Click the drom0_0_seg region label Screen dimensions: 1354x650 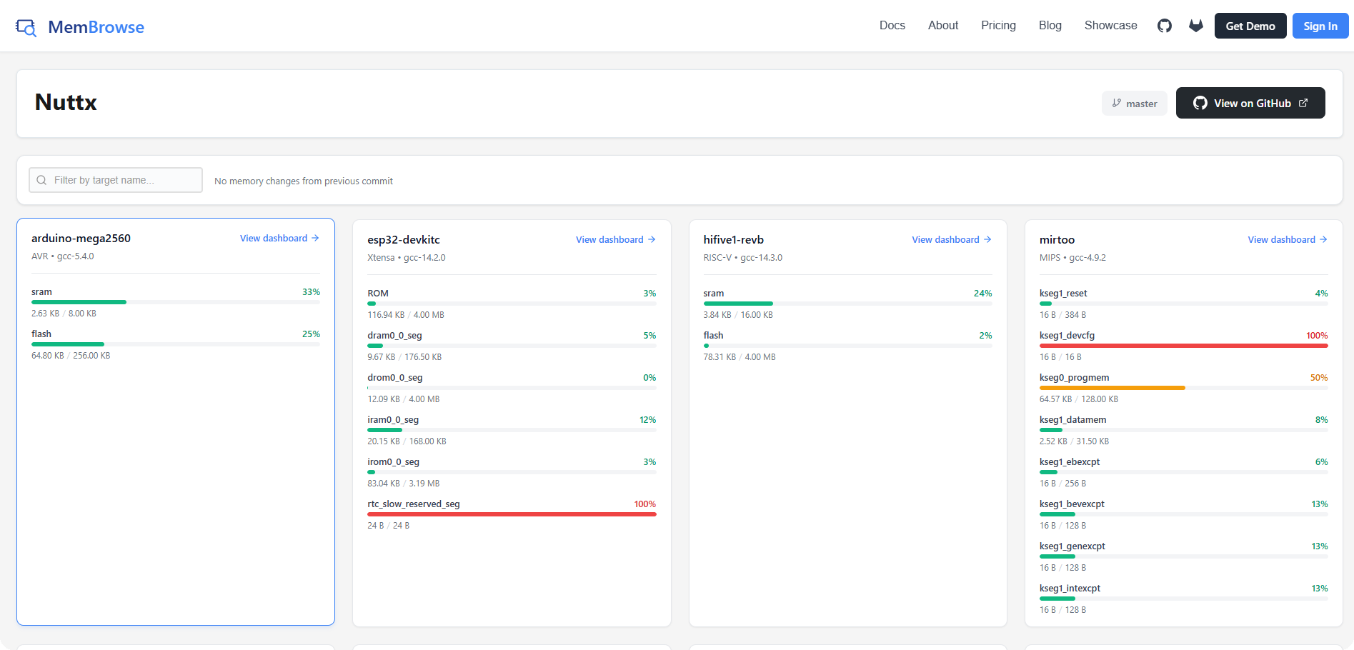click(x=395, y=377)
